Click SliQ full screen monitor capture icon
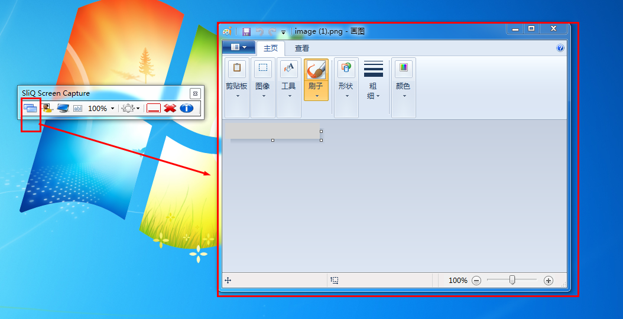623x319 pixels. [63, 108]
